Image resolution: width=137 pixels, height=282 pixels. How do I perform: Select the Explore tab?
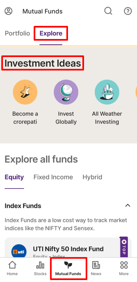pyautogui.click(x=51, y=33)
